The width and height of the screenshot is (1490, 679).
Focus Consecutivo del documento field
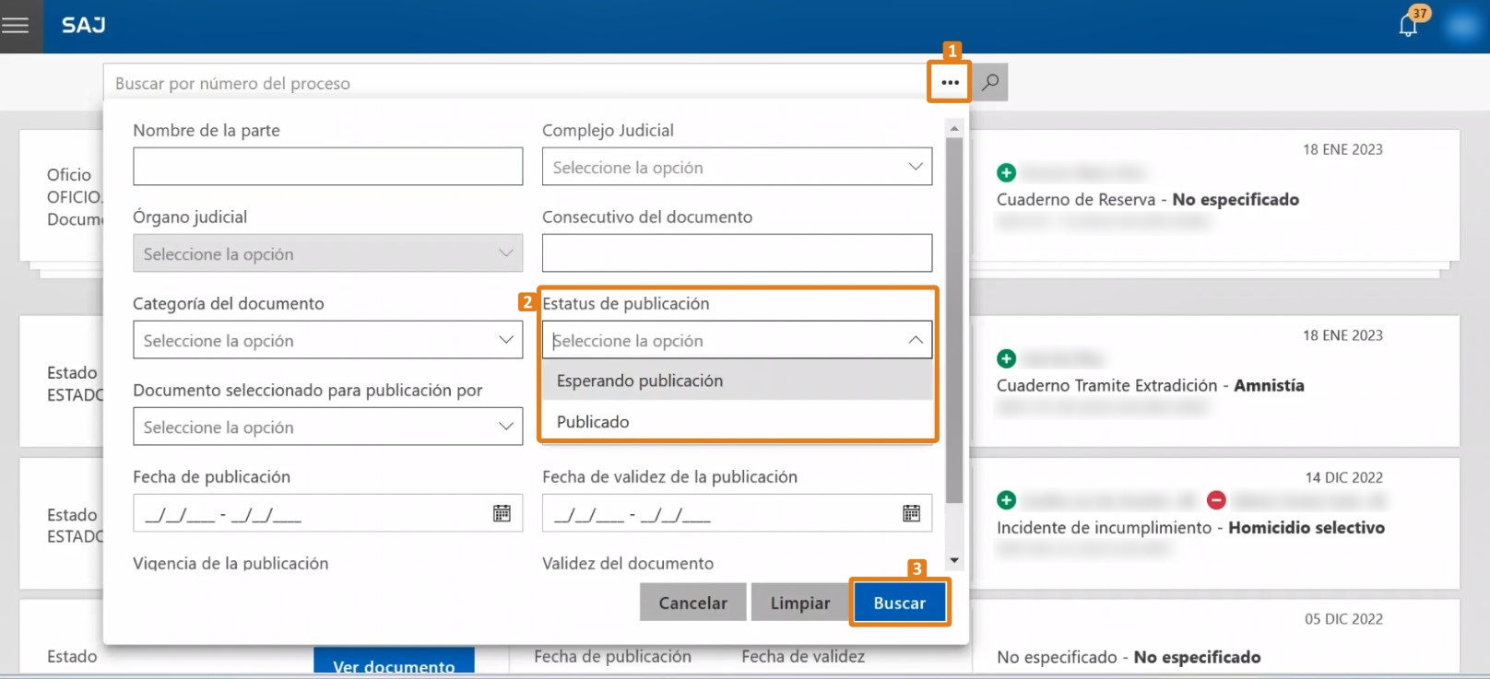point(737,253)
